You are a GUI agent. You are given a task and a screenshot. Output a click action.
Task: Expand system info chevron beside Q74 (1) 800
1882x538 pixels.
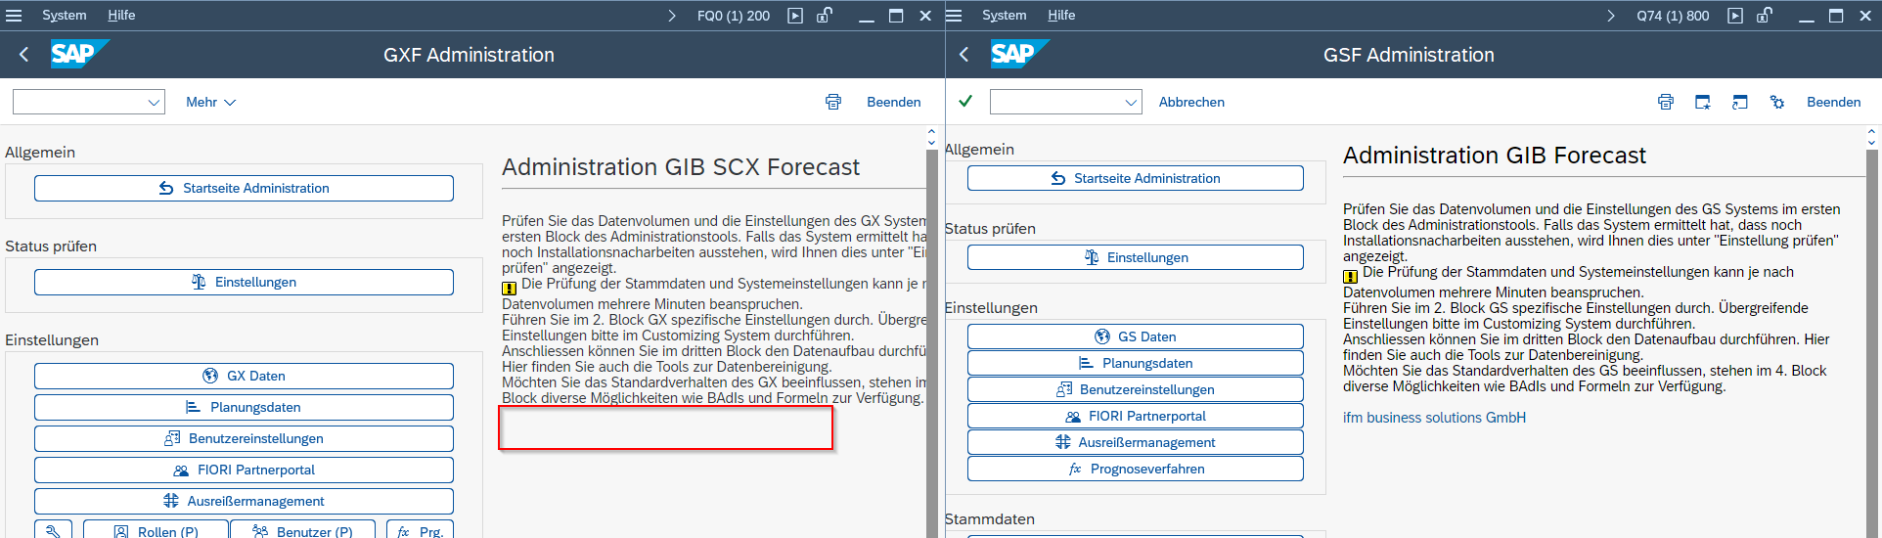point(1611,16)
